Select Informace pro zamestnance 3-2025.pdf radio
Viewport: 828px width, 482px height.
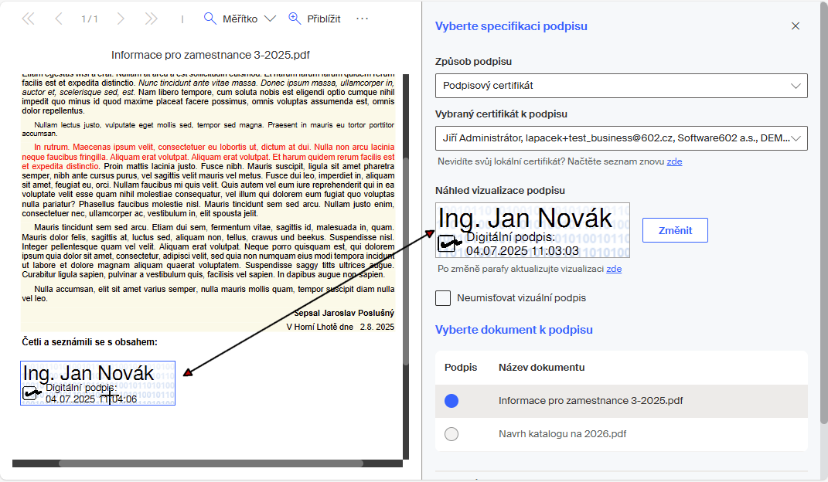point(451,402)
